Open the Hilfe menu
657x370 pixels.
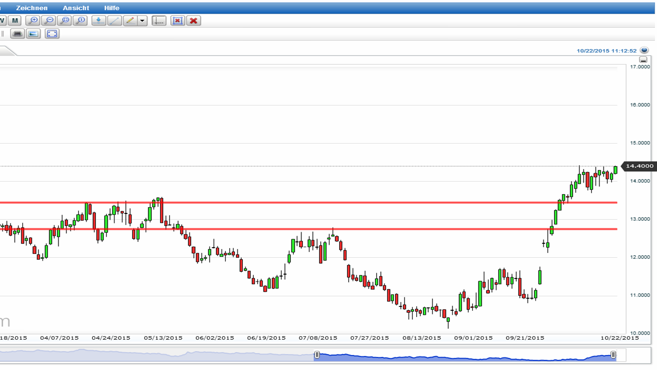coord(112,8)
